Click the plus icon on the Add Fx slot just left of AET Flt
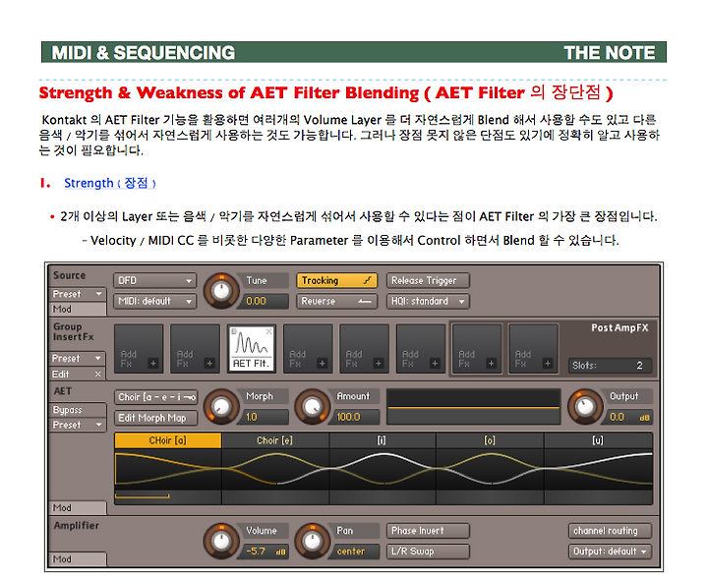Image resolution: width=708 pixels, height=580 pixels. coord(209,363)
